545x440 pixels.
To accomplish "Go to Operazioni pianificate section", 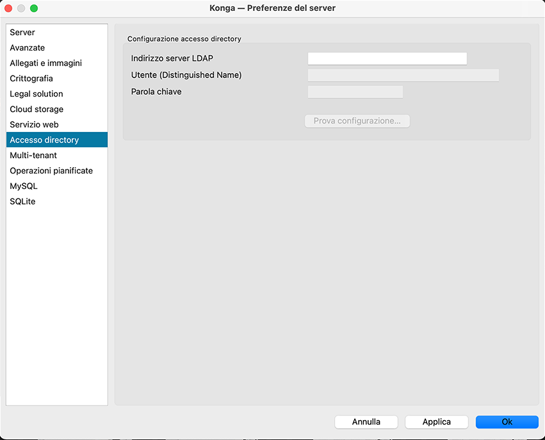I will tap(51, 171).
